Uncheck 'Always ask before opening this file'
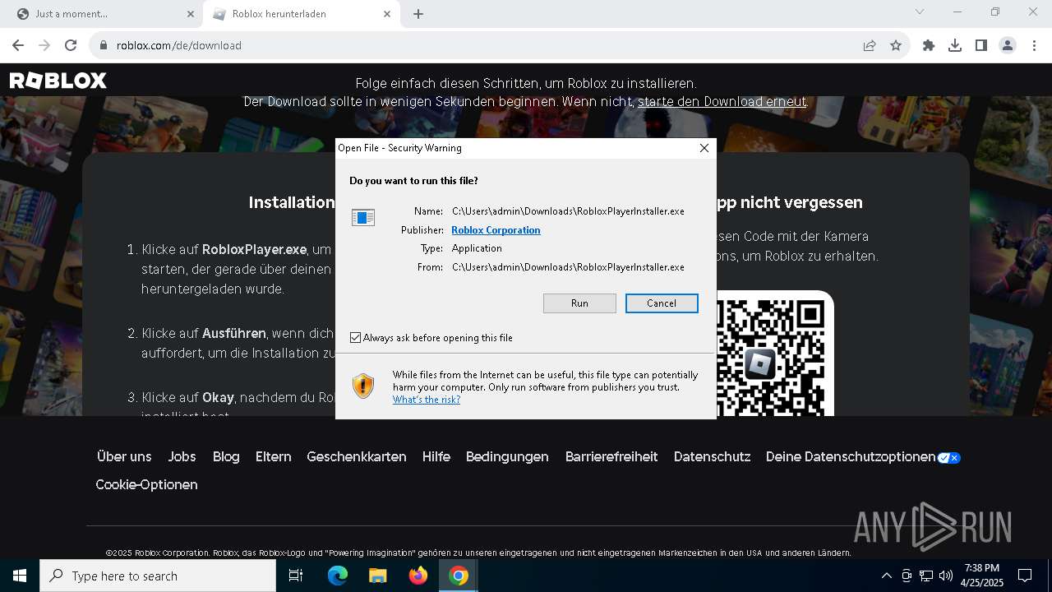 (x=355, y=338)
